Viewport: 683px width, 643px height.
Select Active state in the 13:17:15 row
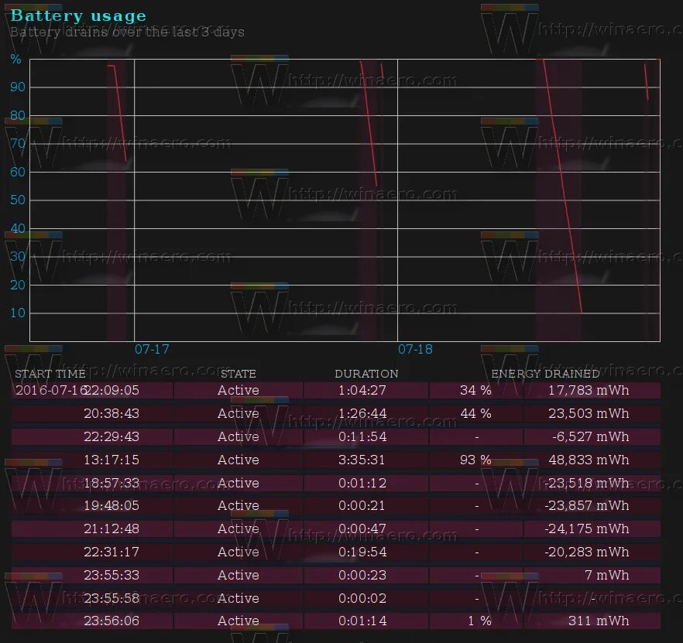coord(239,460)
